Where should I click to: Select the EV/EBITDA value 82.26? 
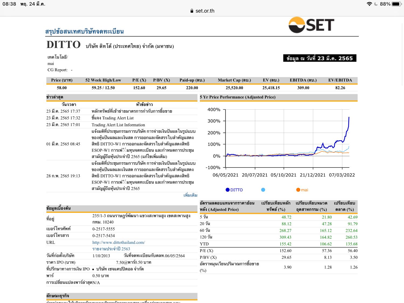point(340,88)
